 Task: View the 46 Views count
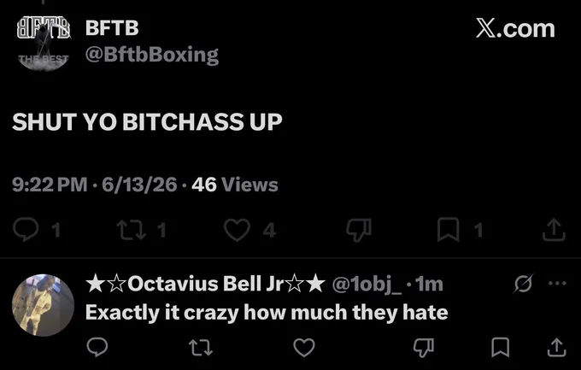pos(235,185)
